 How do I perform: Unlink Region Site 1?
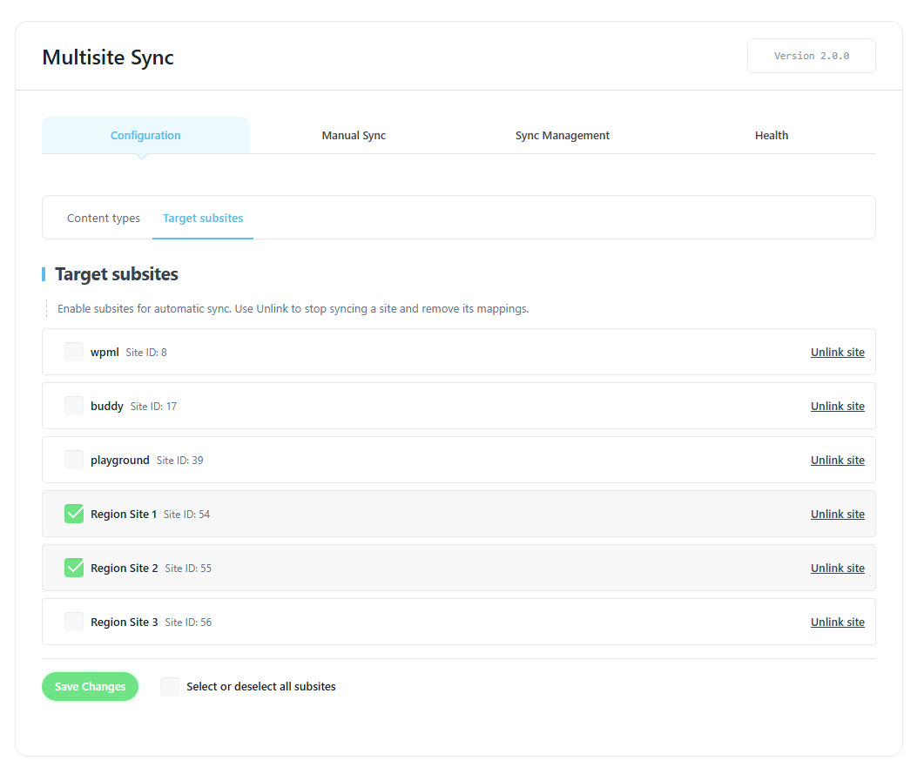838,515
